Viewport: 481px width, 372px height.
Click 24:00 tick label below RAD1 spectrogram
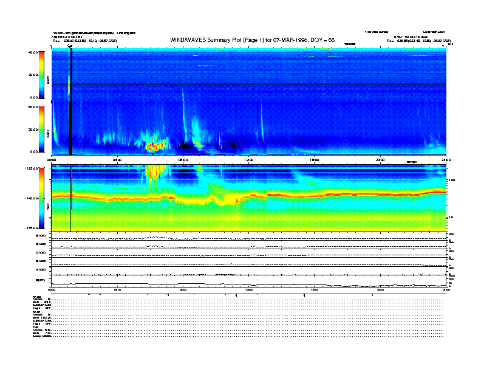point(446,160)
